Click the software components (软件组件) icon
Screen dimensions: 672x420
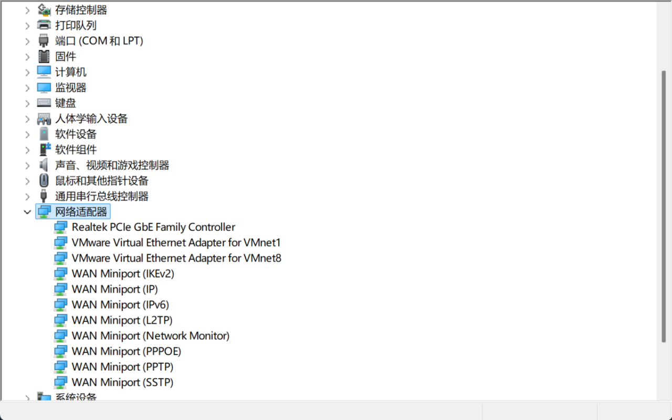(45, 149)
